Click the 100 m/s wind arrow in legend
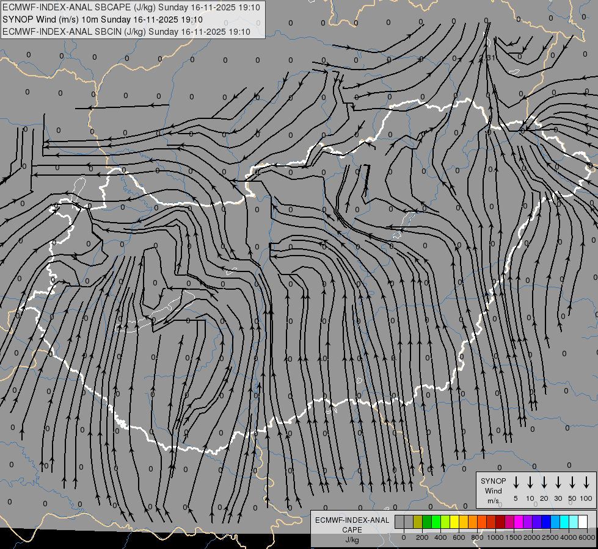The height and width of the screenshot is (549, 598). (586, 482)
